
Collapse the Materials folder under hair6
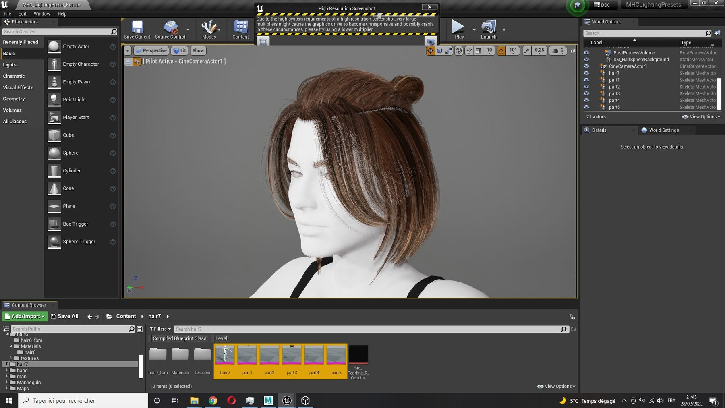coord(11,346)
